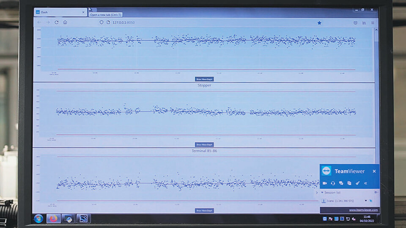Screen dimensions: 406x228
Task: Click the address bar showing 127.0.0.1:8050
Action: [x=123, y=22]
